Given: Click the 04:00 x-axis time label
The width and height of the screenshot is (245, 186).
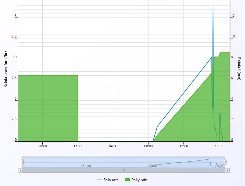Looking at the screenshot, I should (113, 146).
